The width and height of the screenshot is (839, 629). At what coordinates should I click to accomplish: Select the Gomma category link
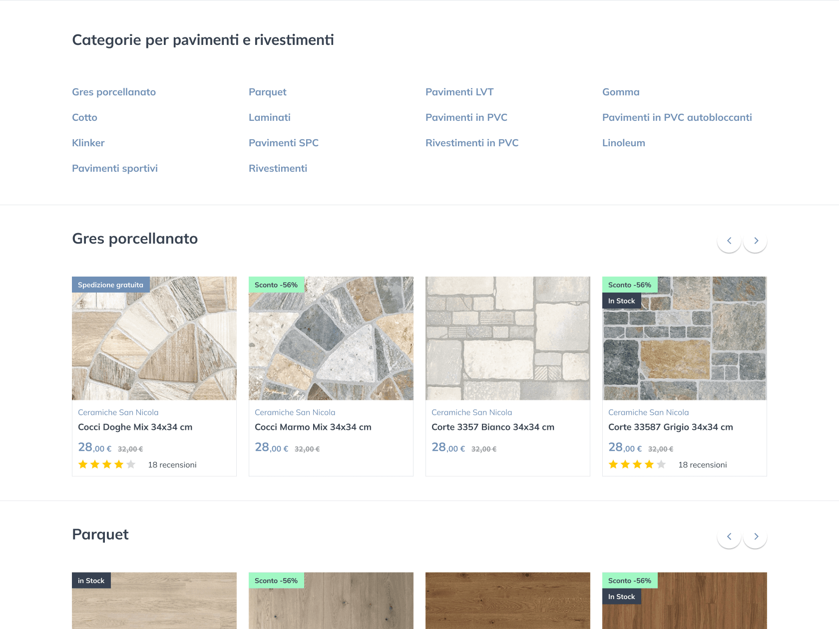pyautogui.click(x=621, y=92)
